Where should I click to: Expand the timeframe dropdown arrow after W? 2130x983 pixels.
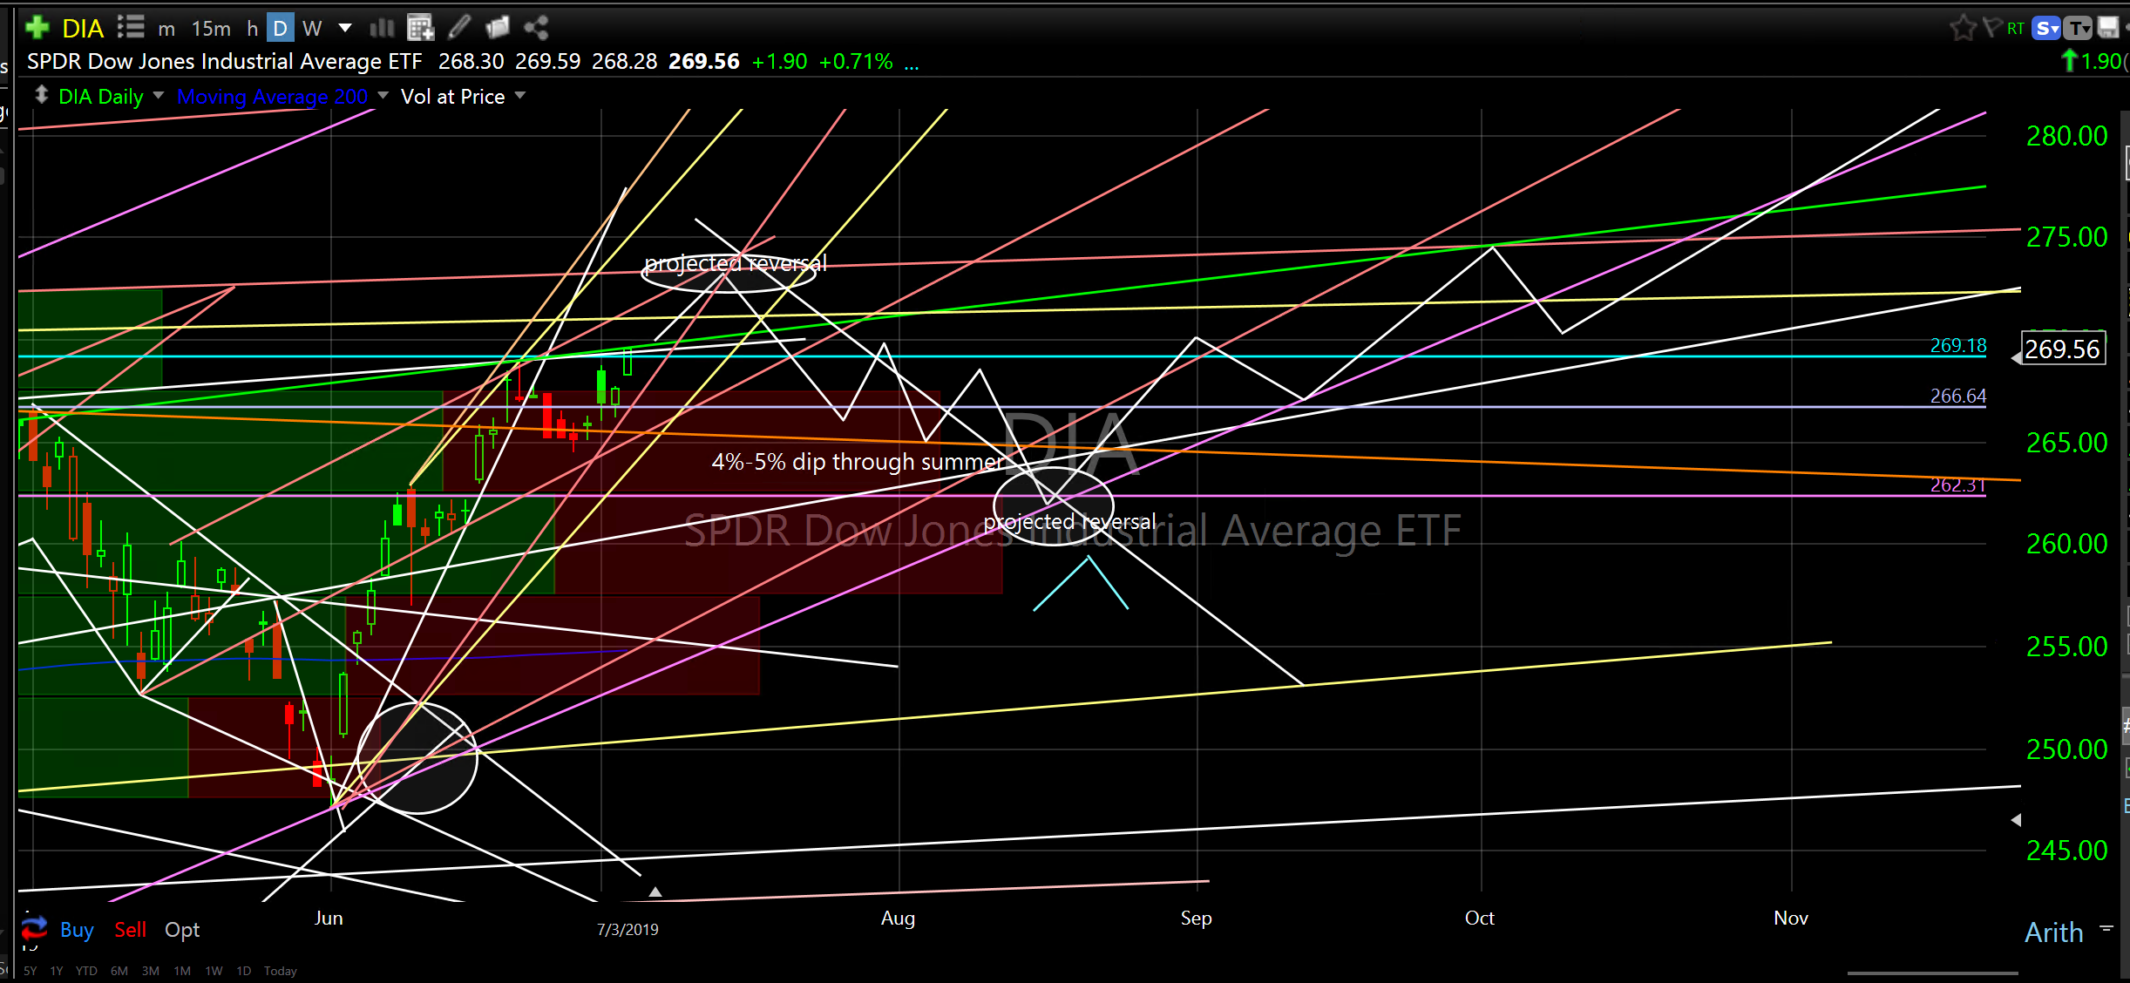345,28
